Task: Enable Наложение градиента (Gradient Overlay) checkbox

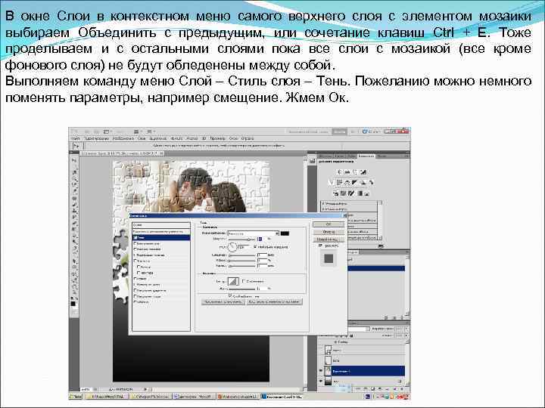Action: pyautogui.click(x=136, y=290)
